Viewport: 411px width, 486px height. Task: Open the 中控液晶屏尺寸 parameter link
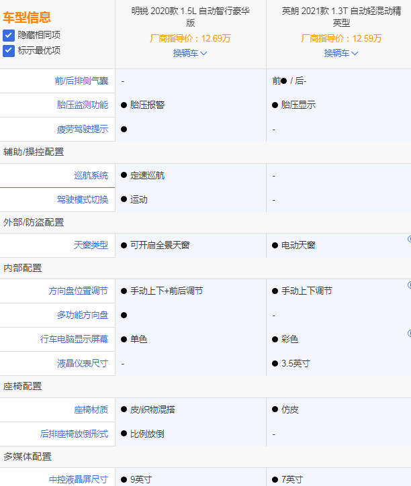point(78,479)
